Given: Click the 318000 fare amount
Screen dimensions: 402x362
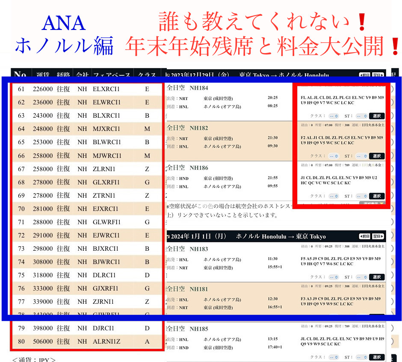Looking at the screenshot, I should coord(43,275).
